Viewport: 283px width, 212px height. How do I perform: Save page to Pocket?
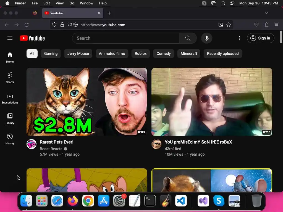(256, 25)
